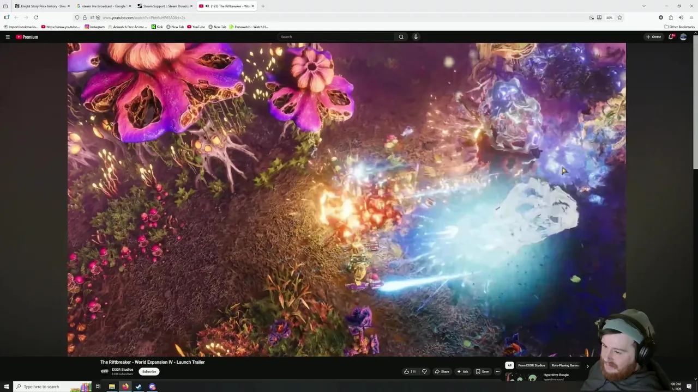The width and height of the screenshot is (698, 392).
Task: Mute the Riftbreaker tab audio icon
Action: (x=207, y=6)
